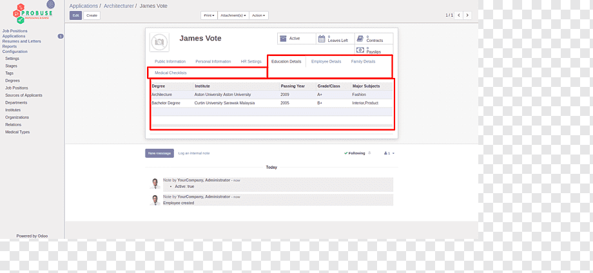Click the employee photo placeholder camera icon
The image size is (593, 273).
pyautogui.click(x=159, y=42)
